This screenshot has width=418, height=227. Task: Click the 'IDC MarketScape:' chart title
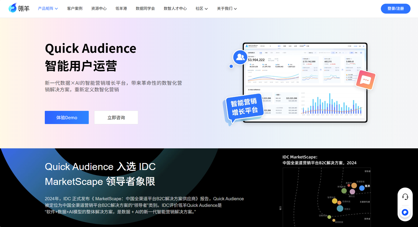(300, 157)
